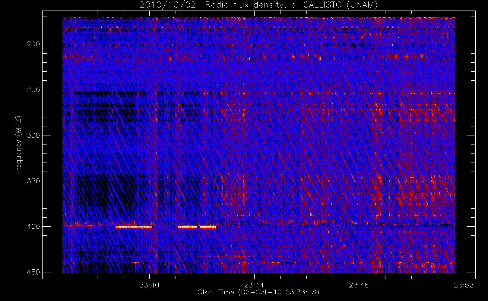Click the 200 frequency tick label
This screenshot has height=301, width=488.
click(x=33, y=44)
